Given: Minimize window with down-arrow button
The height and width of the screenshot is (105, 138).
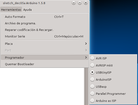Looking at the screenshot, I should [x=74, y=3].
